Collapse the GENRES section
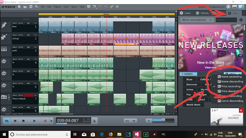Image resolution: width=246 pixels, height=138 pixels. click(188, 74)
